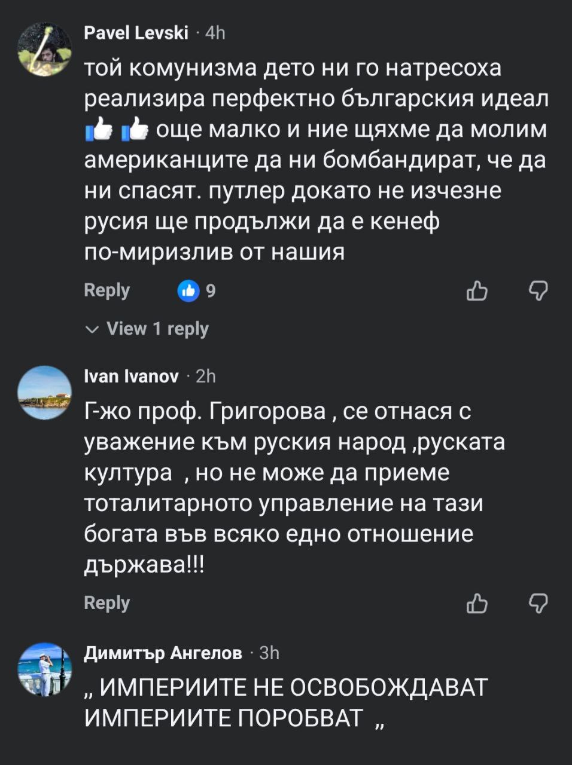Expand the View 1 reply thread
Image resolution: width=572 pixels, height=765 pixels.
(x=148, y=329)
